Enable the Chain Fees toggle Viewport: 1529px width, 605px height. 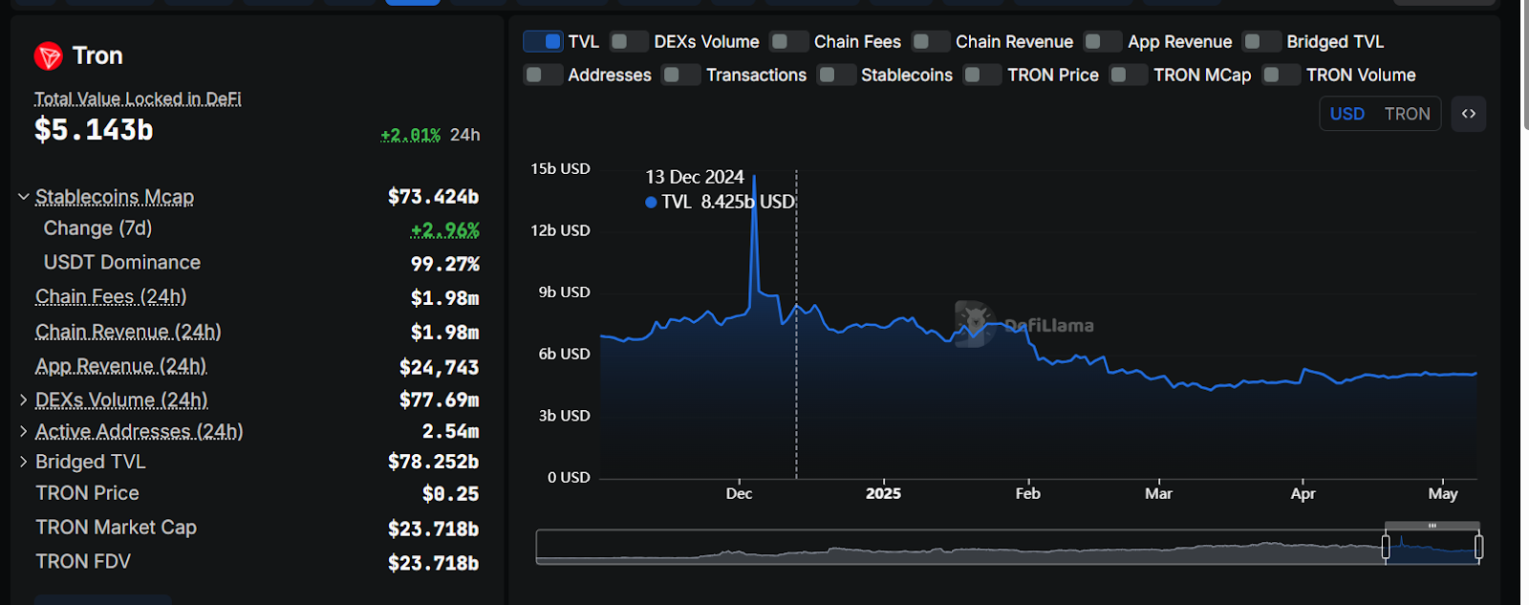point(788,41)
